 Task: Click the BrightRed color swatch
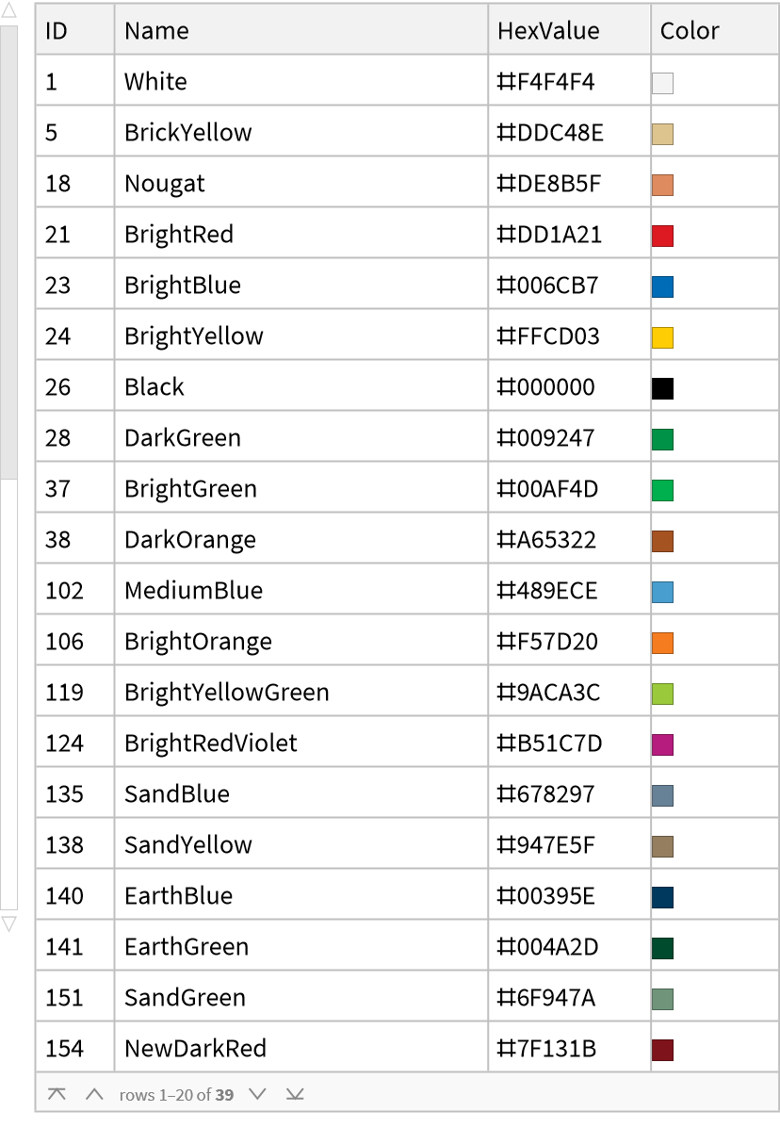coord(663,236)
